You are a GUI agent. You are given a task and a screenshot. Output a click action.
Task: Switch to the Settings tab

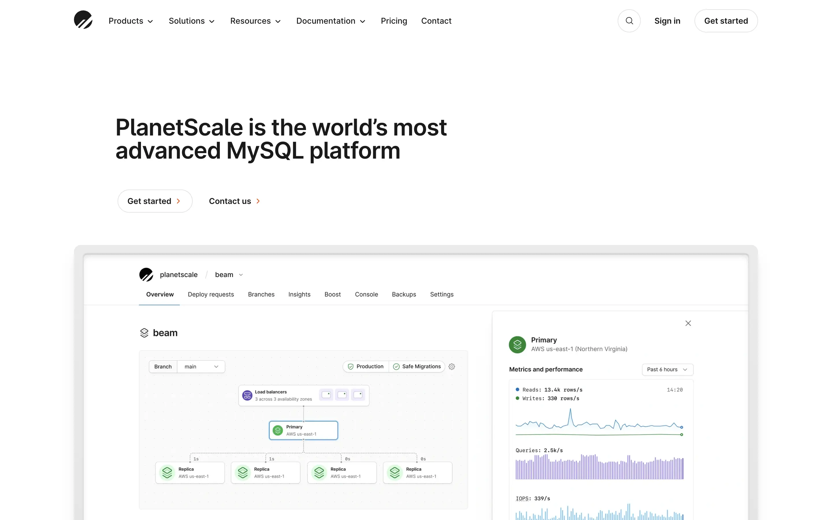point(441,294)
